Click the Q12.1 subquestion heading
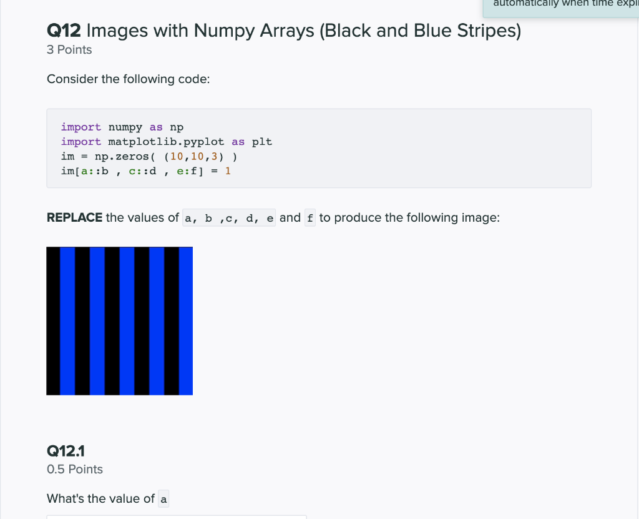The height and width of the screenshot is (519, 639). (66, 450)
